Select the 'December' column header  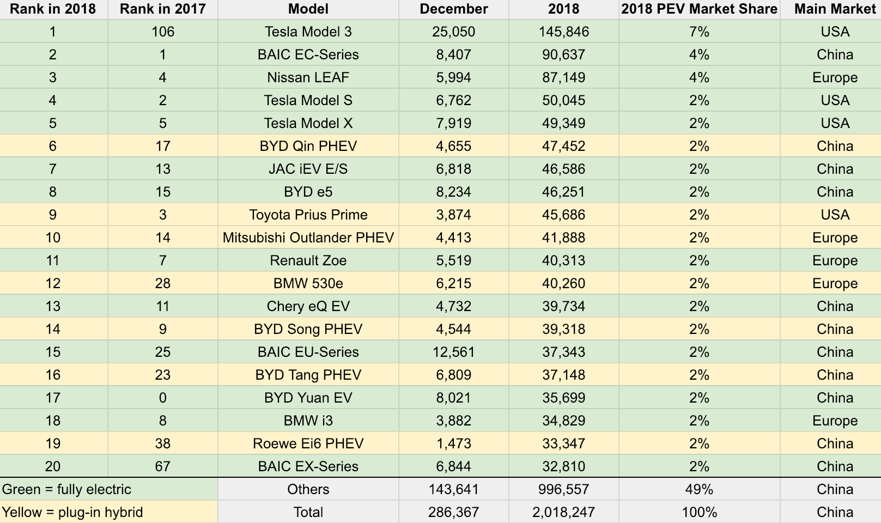click(453, 9)
